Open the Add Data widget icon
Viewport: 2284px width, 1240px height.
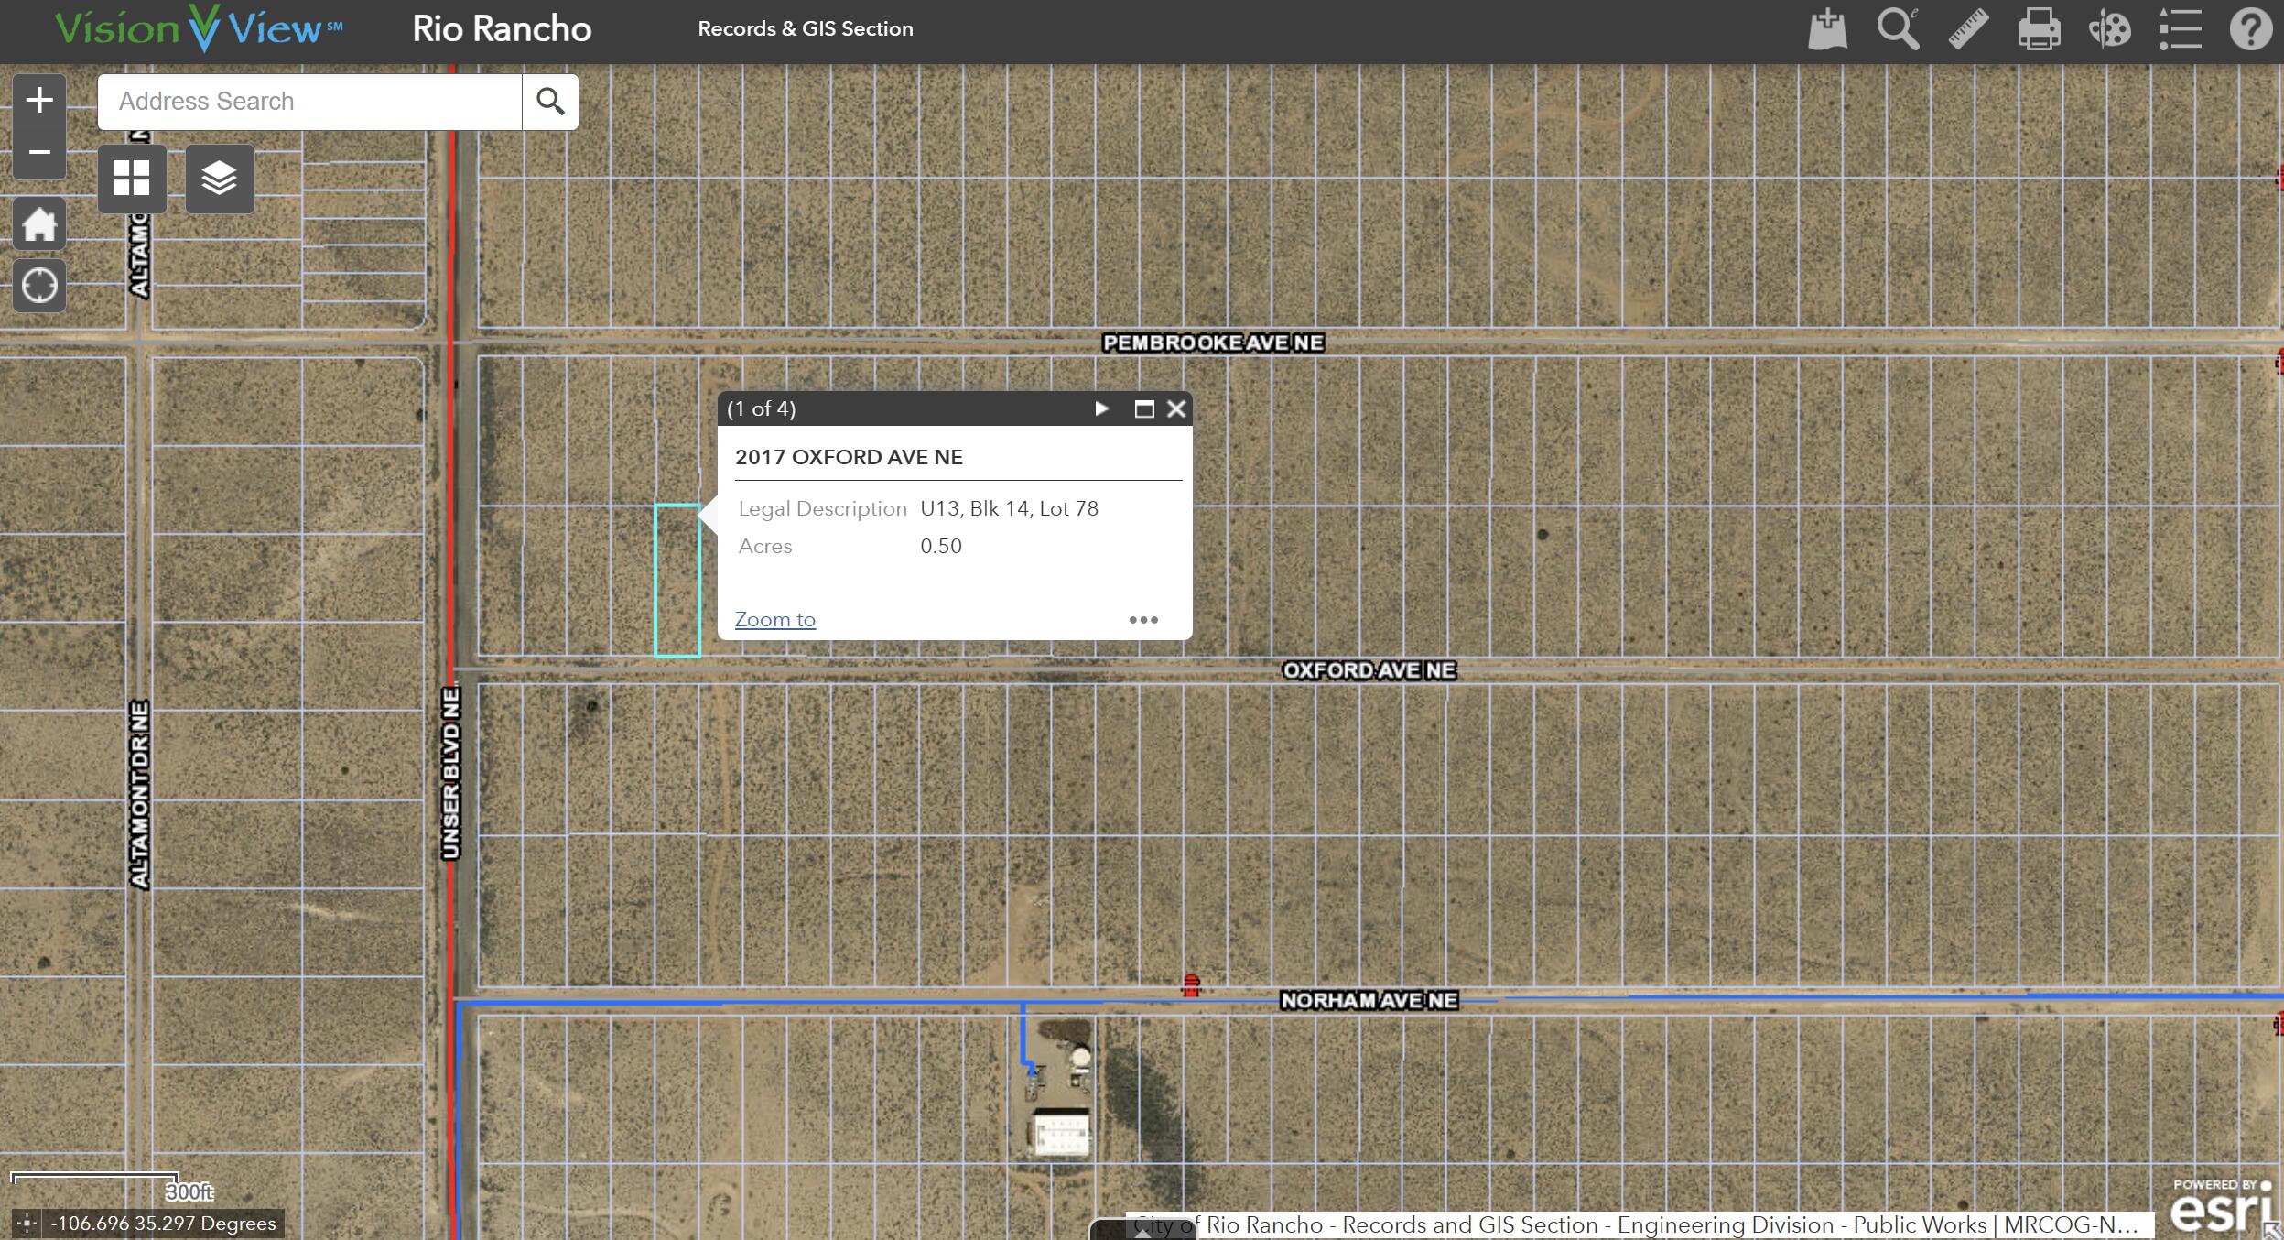click(1827, 29)
